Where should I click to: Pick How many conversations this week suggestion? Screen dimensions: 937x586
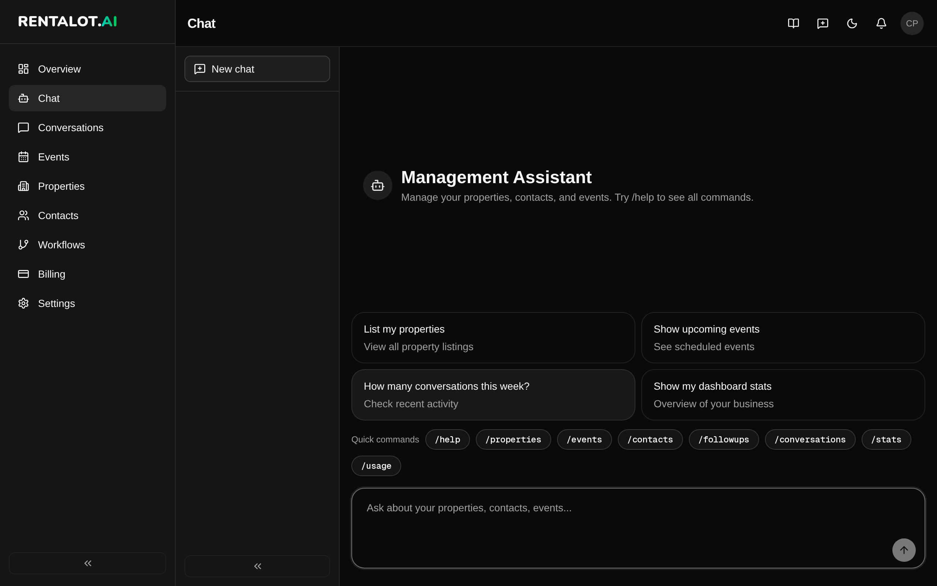point(493,395)
